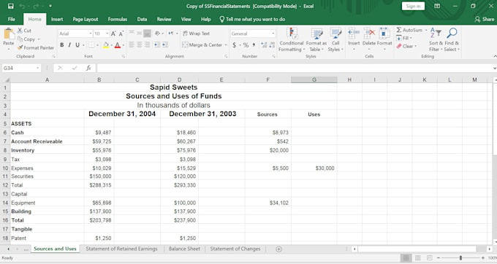This screenshot has width=497, height=264.
Task: Toggle Wrap Text
Action: [x=196, y=34]
